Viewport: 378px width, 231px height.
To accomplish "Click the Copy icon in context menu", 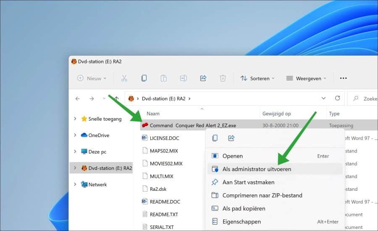I will click(215, 138).
